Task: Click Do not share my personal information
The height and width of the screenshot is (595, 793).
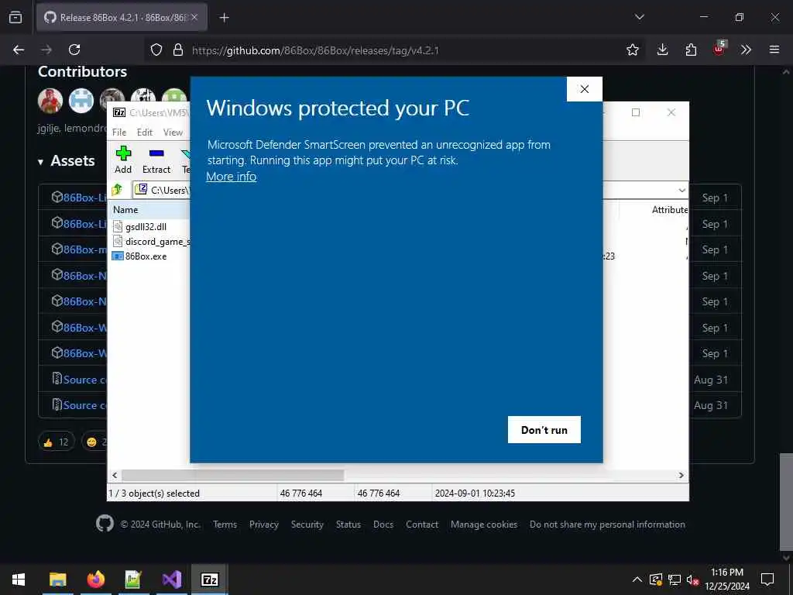Action: (x=607, y=524)
